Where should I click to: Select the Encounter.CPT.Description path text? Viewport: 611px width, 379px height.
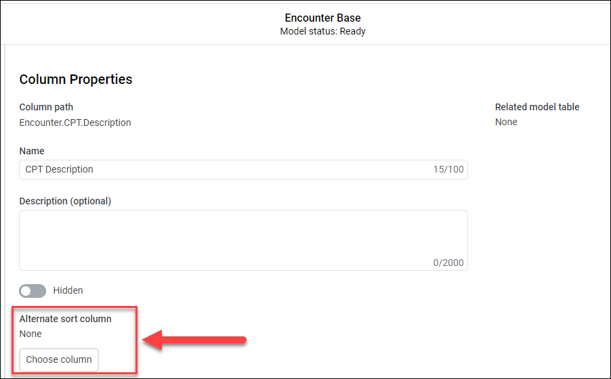pyautogui.click(x=75, y=122)
